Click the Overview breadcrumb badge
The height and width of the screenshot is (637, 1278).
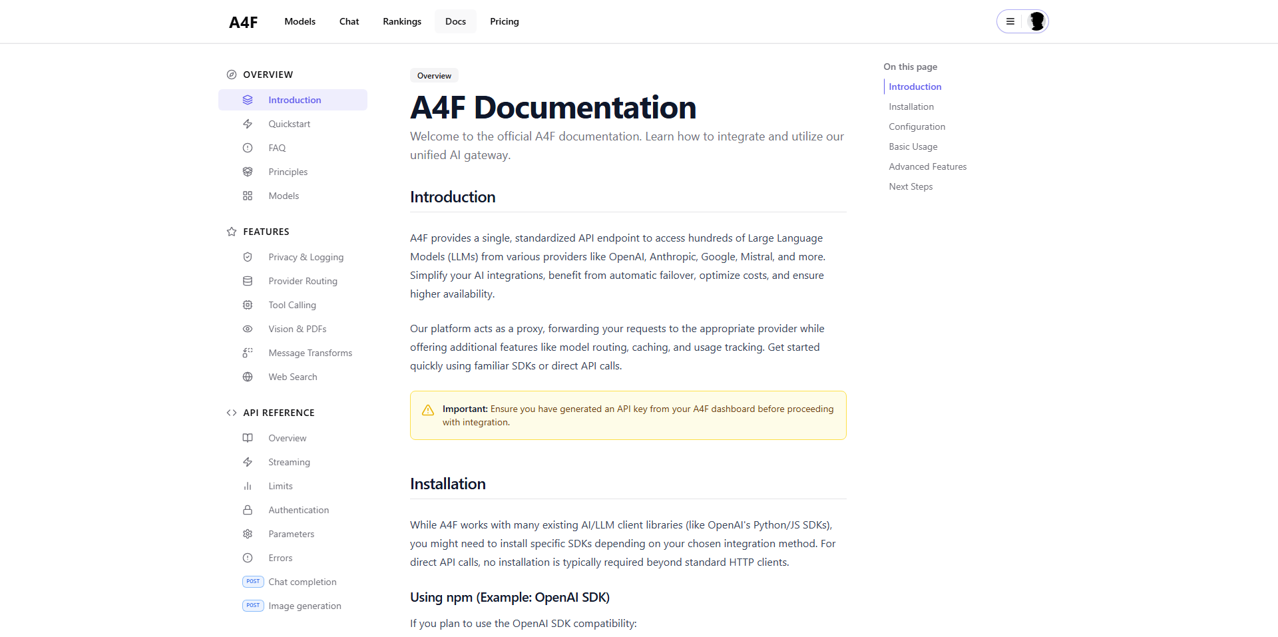(x=434, y=76)
